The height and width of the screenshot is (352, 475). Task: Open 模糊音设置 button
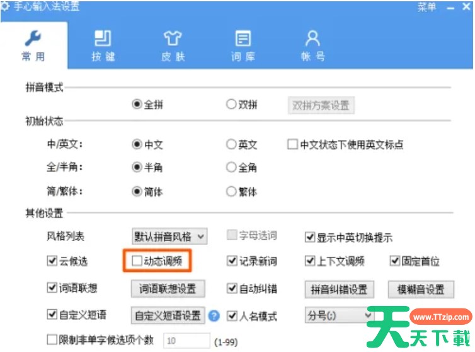coord(421,290)
